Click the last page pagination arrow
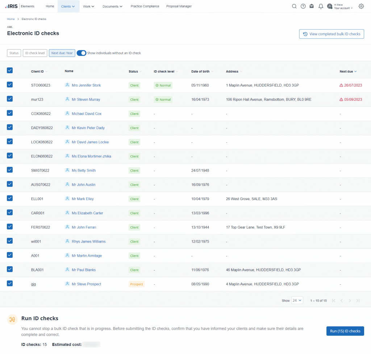Screen dimensions: 371x355 coord(358,301)
